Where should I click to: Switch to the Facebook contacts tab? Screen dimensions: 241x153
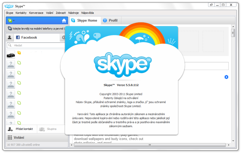[36, 37]
